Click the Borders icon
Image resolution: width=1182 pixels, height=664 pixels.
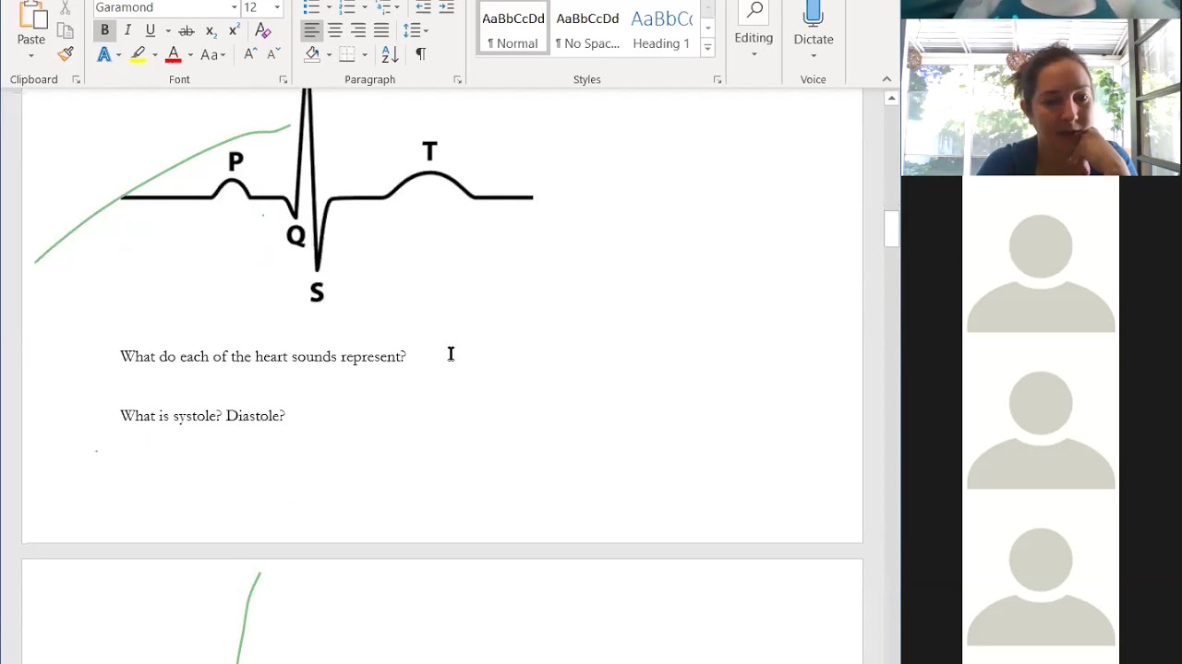click(347, 54)
